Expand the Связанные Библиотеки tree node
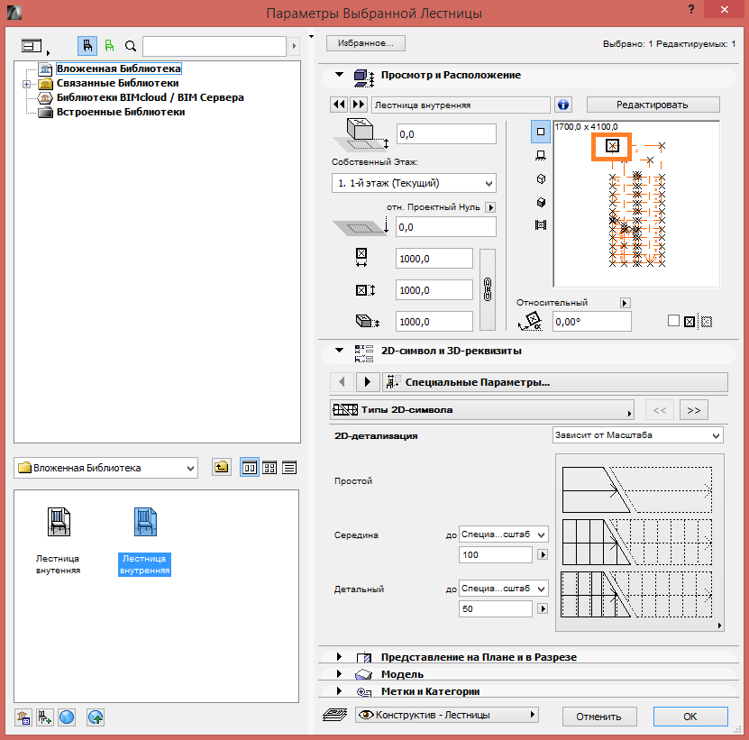749x740 pixels. click(27, 84)
